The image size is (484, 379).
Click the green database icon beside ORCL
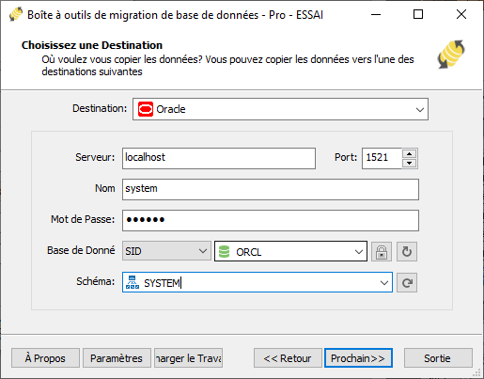click(224, 252)
